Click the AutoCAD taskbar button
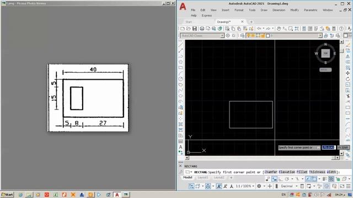The image size is (353, 198). 117,195
